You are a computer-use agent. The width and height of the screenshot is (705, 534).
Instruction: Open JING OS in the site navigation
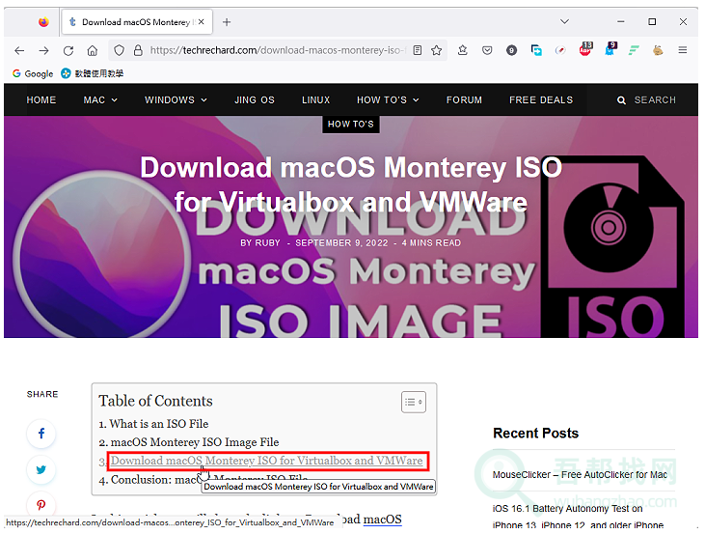click(x=255, y=100)
